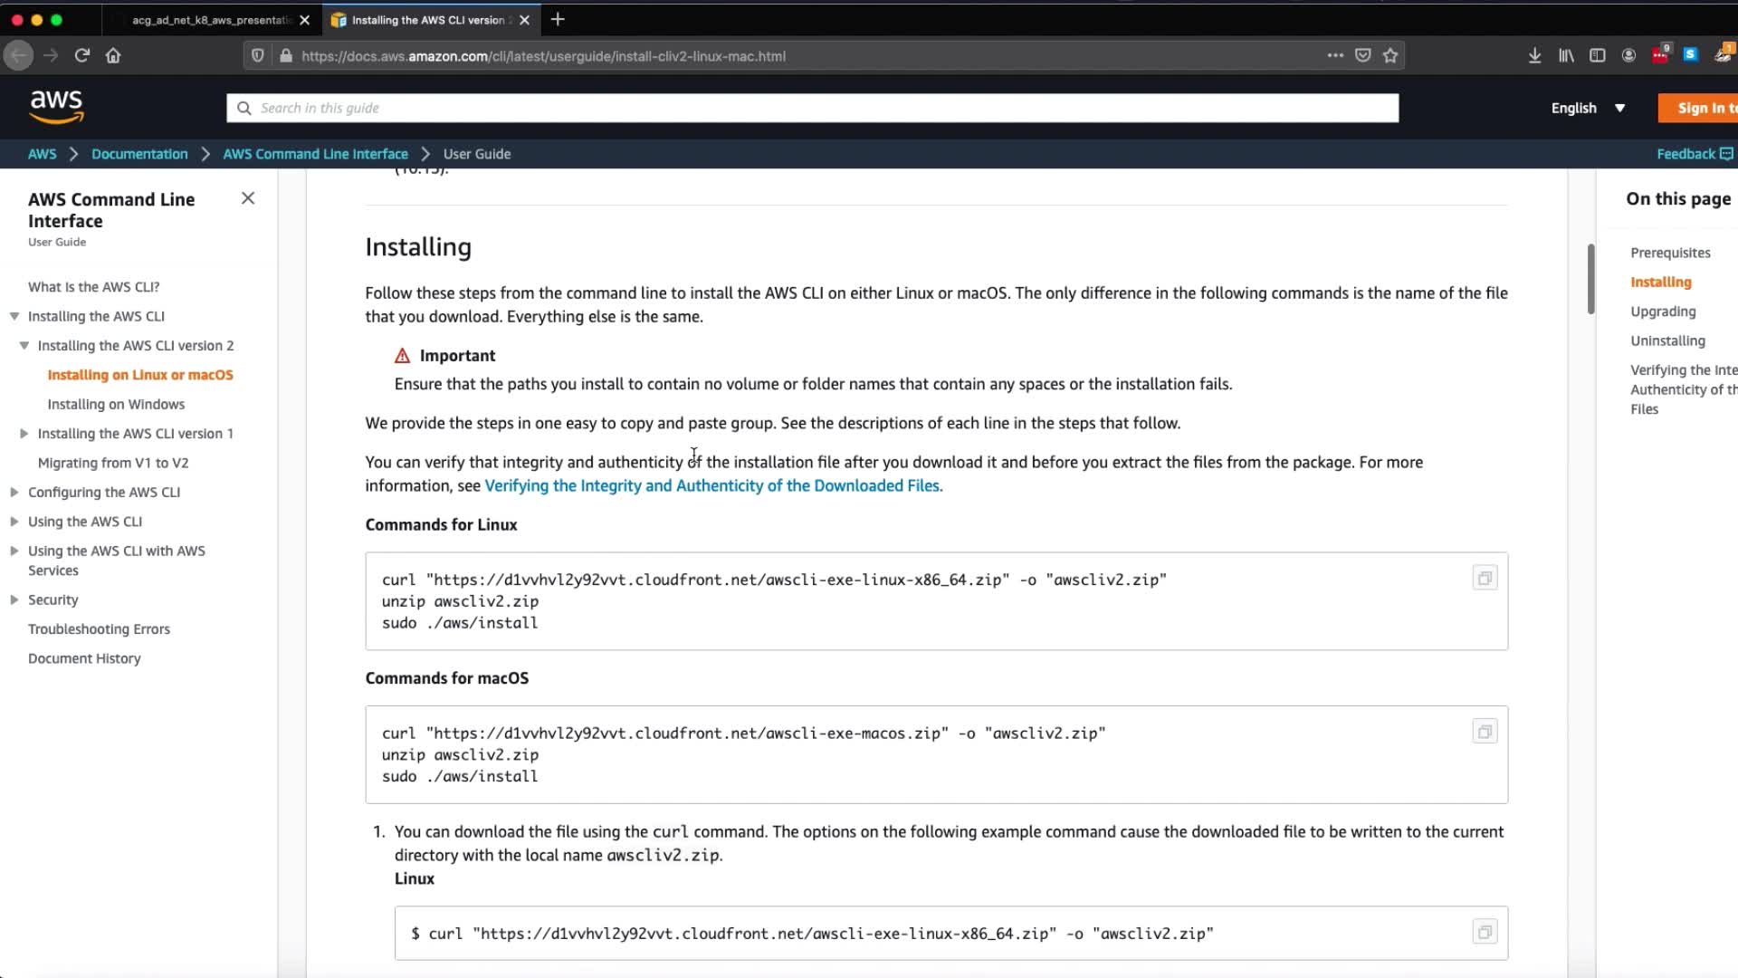This screenshot has width=1738, height=978.
Task: Expand Installing the AWS CLI version 1
Action: tap(24, 434)
